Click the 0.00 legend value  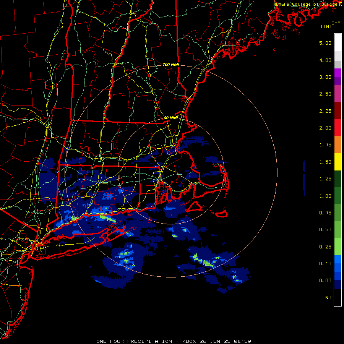point(325,281)
